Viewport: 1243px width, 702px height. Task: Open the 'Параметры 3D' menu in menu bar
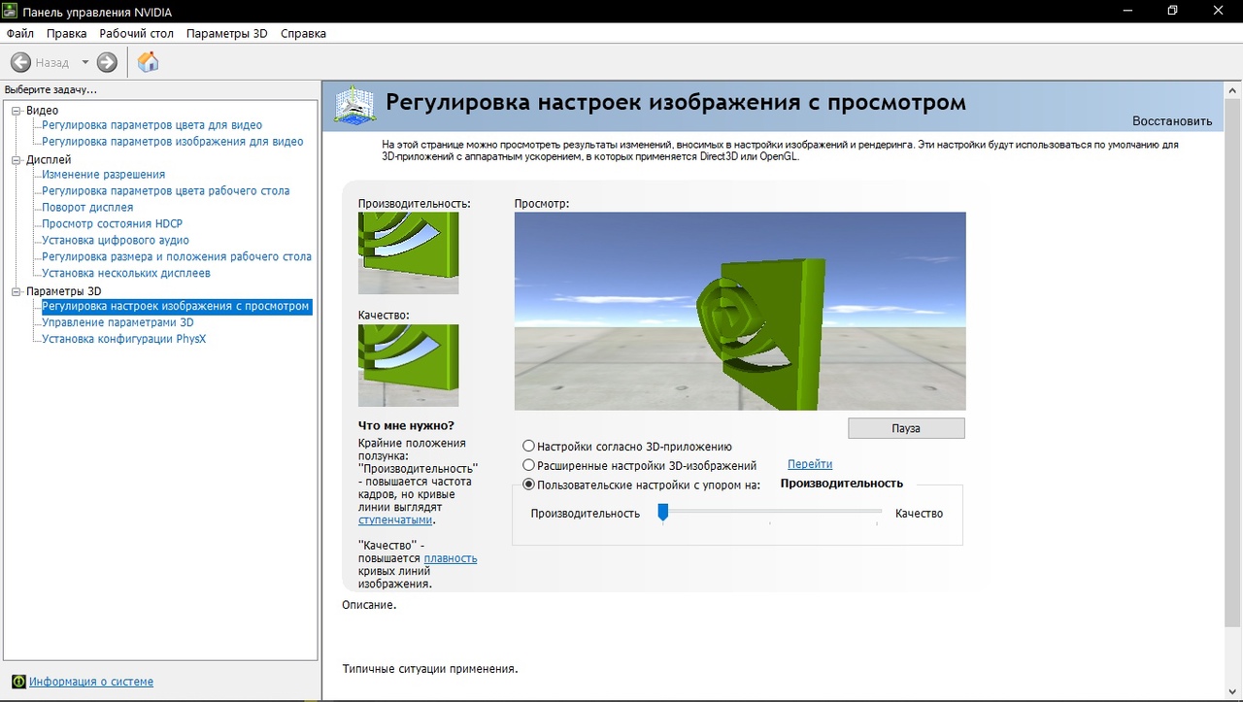tap(227, 33)
